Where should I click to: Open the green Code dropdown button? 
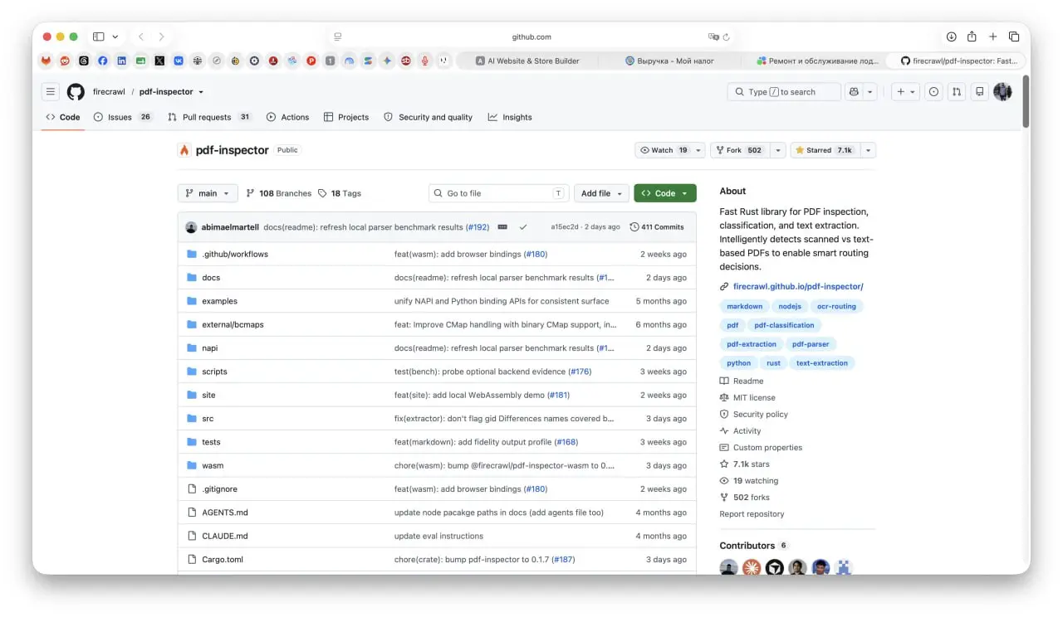point(664,193)
